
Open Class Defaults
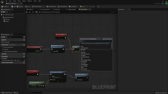coord(62,7)
